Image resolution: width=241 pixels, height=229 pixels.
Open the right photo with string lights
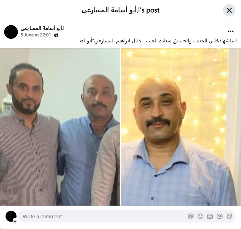tap(181, 127)
